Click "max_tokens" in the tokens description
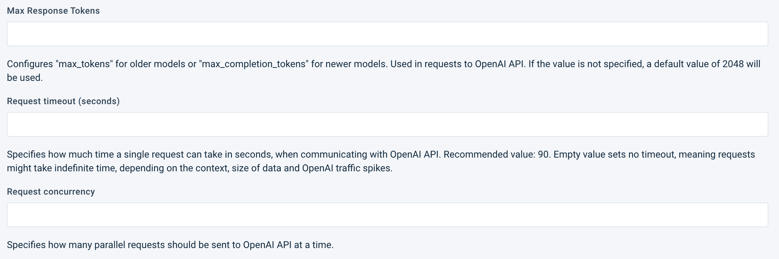 click(85, 64)
